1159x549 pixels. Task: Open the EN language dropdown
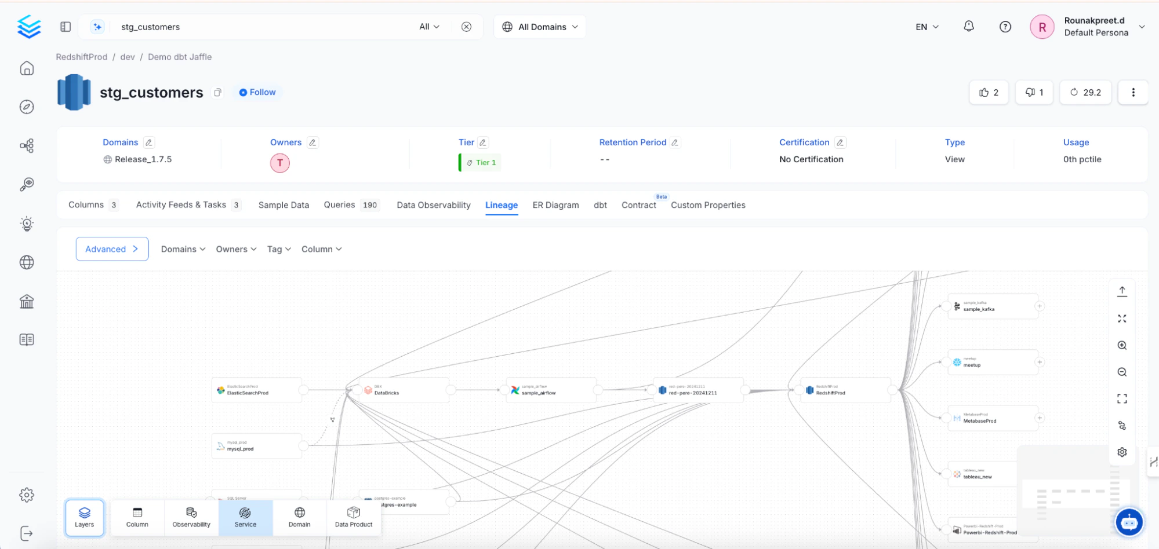point(927,27)
